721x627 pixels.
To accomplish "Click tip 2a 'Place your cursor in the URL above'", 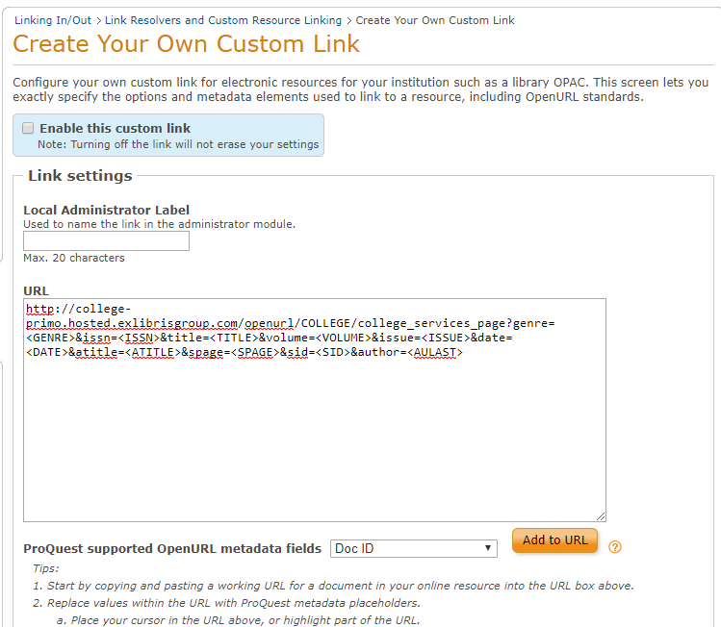I will click(x=238, y=620).
